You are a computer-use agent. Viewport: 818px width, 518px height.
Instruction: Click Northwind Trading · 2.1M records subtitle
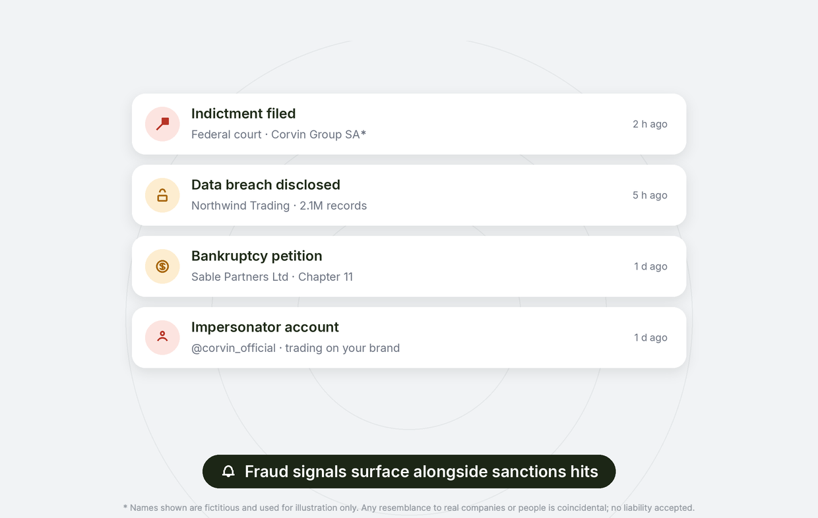[x=279, y=206]
